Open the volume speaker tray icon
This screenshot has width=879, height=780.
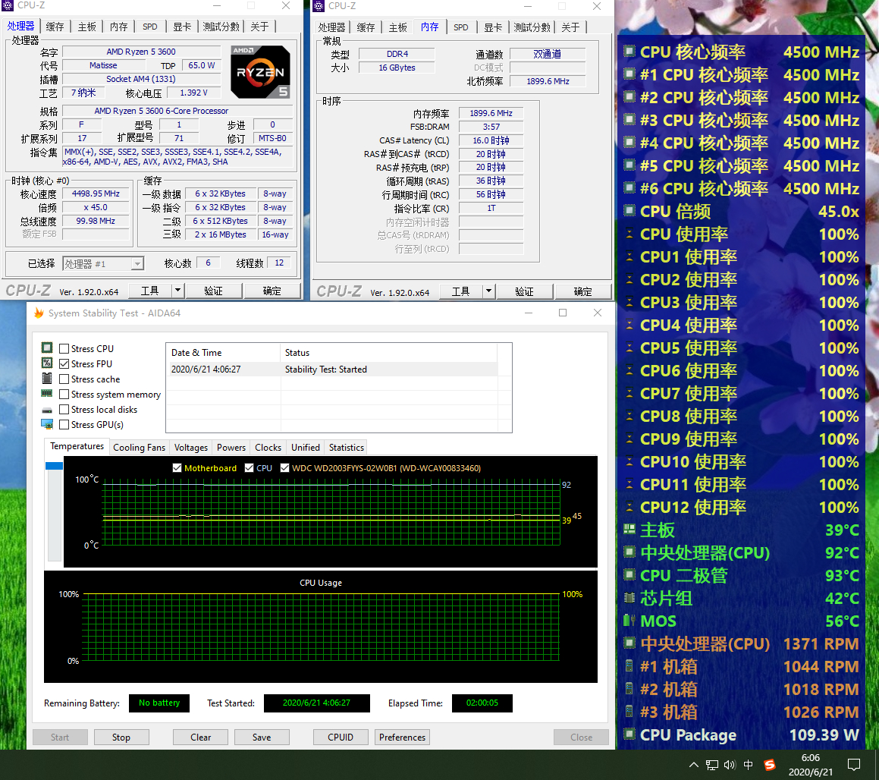tap(730, 765)
